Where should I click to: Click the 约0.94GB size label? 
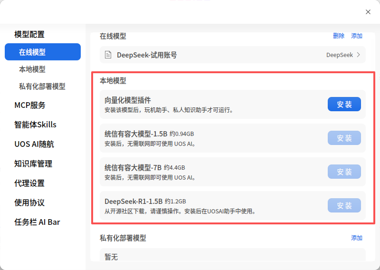[182, 134]
